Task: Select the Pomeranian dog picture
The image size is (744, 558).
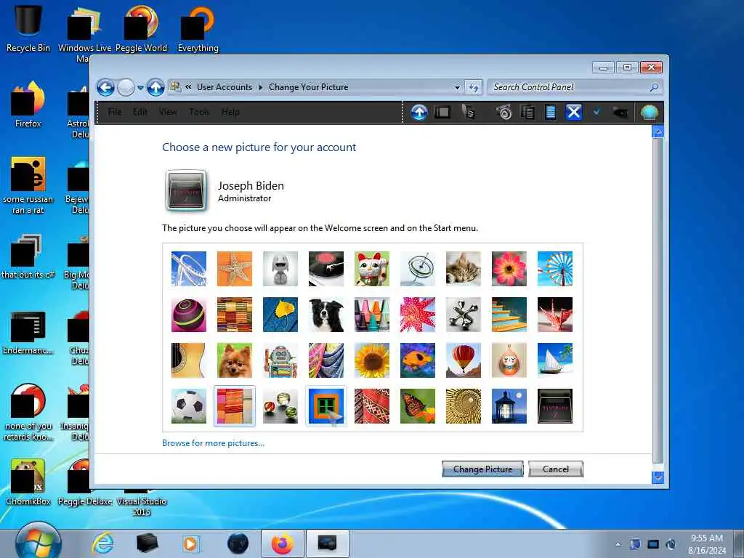Action: point(235,360)
